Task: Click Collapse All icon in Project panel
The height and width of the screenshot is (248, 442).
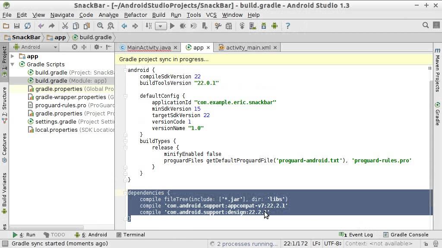Action: 84,47
